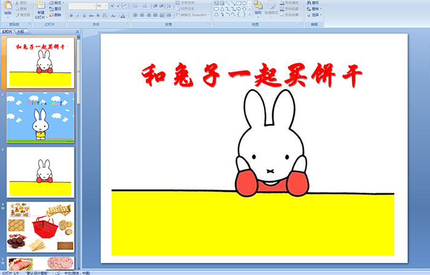Switch to the Slides (幻灯片) pane tab
The height and width of the screenshot is (275, 430).
pos(7,32)
